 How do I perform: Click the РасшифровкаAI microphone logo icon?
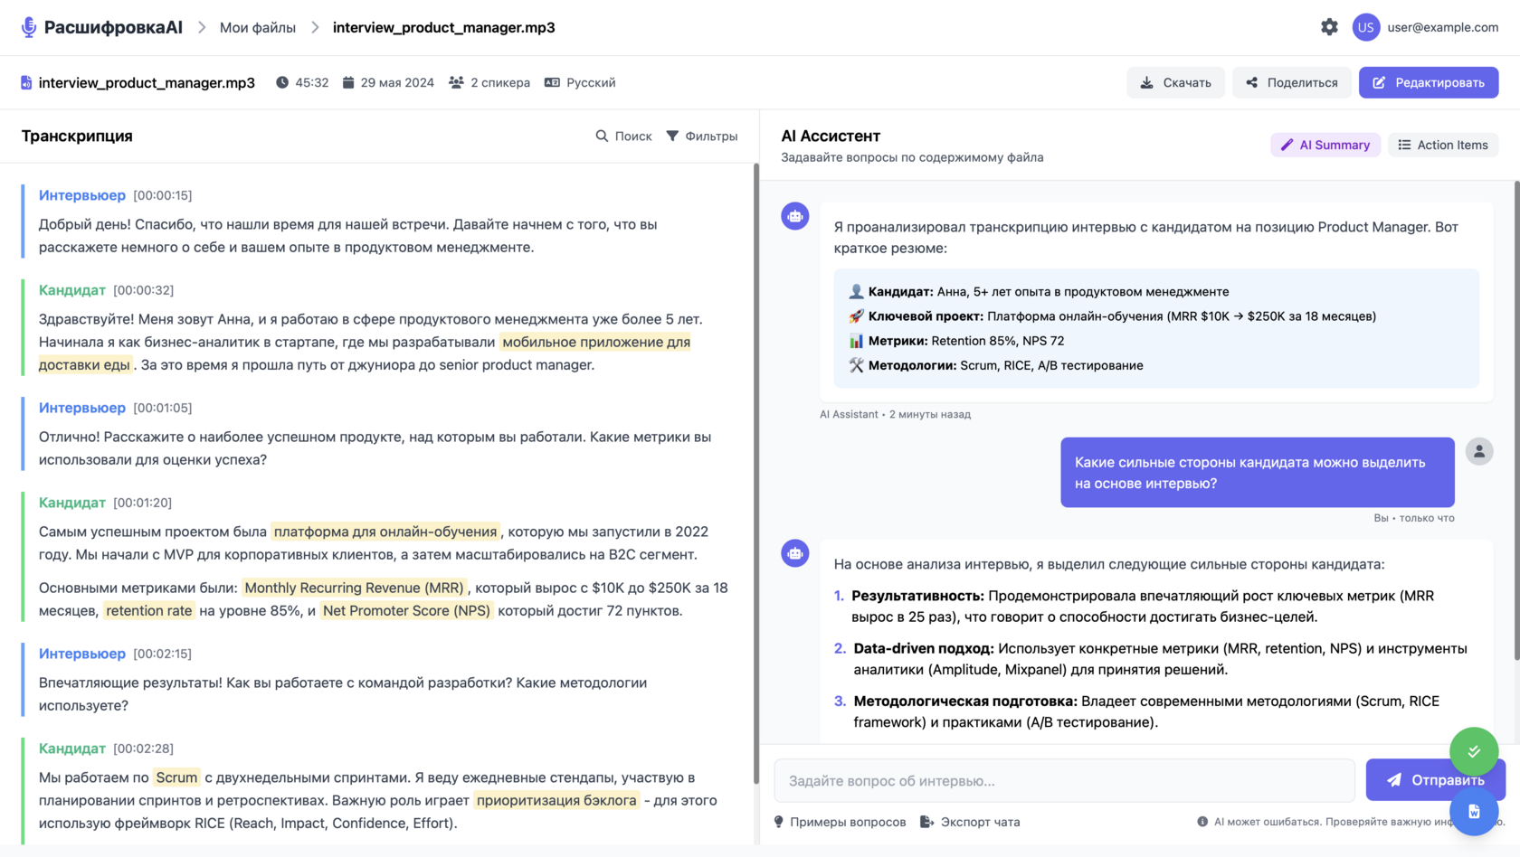coord(29,27)
